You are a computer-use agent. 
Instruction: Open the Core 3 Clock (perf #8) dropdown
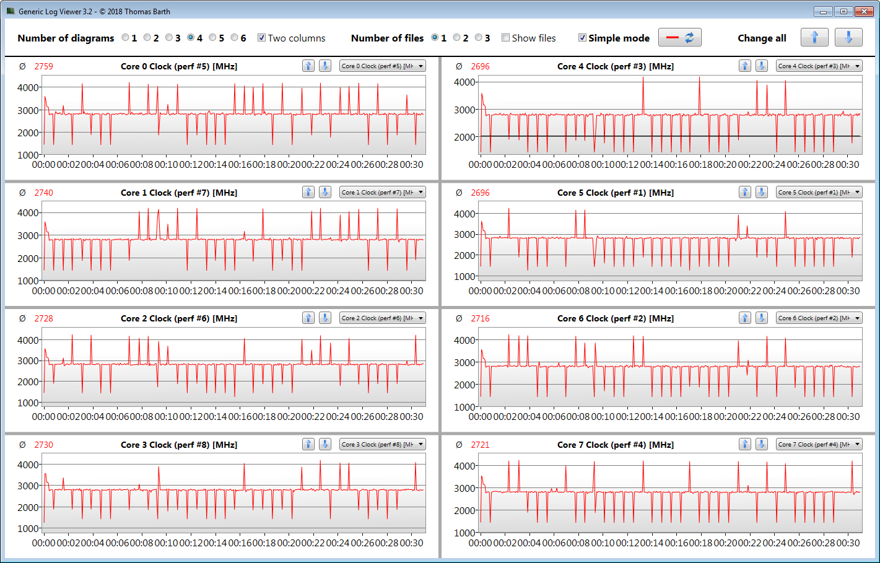coord(383,444)
